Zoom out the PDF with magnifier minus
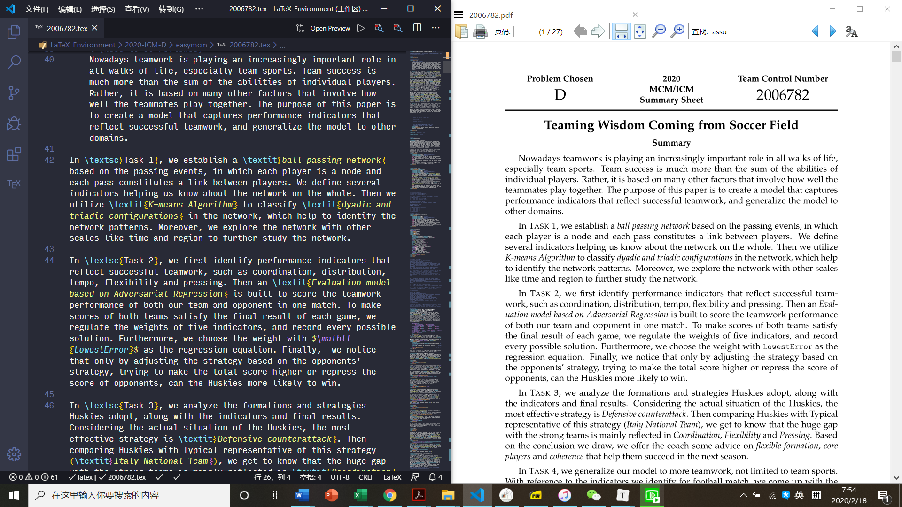The width and height of the screenshot is (902, 507). click(659, 31)
